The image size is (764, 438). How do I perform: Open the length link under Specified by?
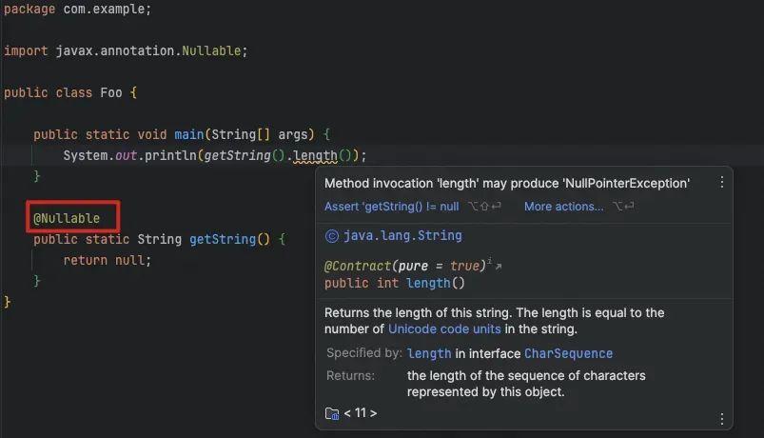pos(429,353)
